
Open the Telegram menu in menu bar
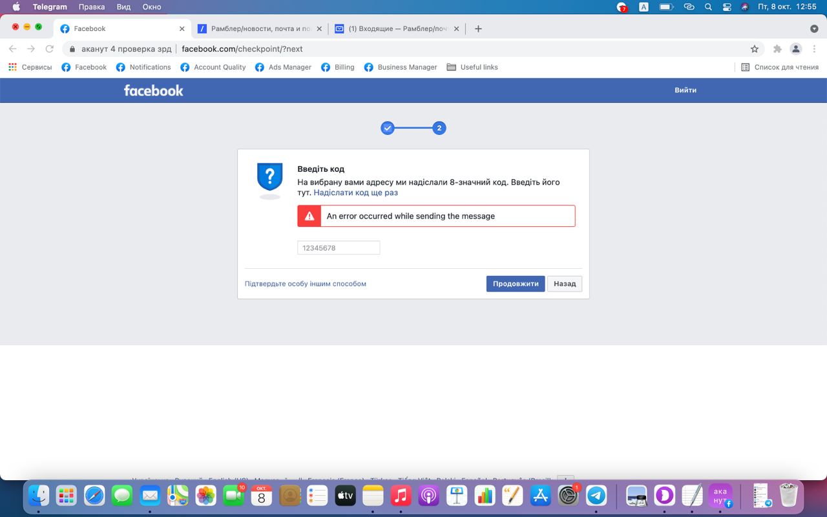coord(50,7)
